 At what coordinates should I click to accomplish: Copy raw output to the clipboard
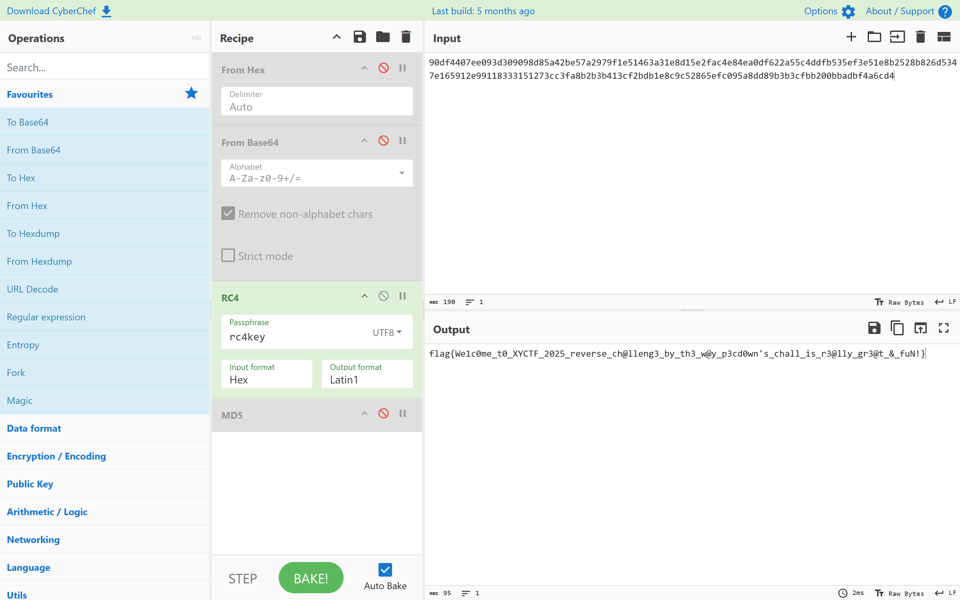point(897,328)
